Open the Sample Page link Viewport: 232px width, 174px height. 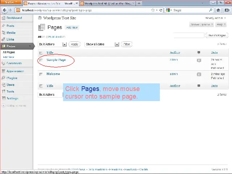(x=56, y=60)
